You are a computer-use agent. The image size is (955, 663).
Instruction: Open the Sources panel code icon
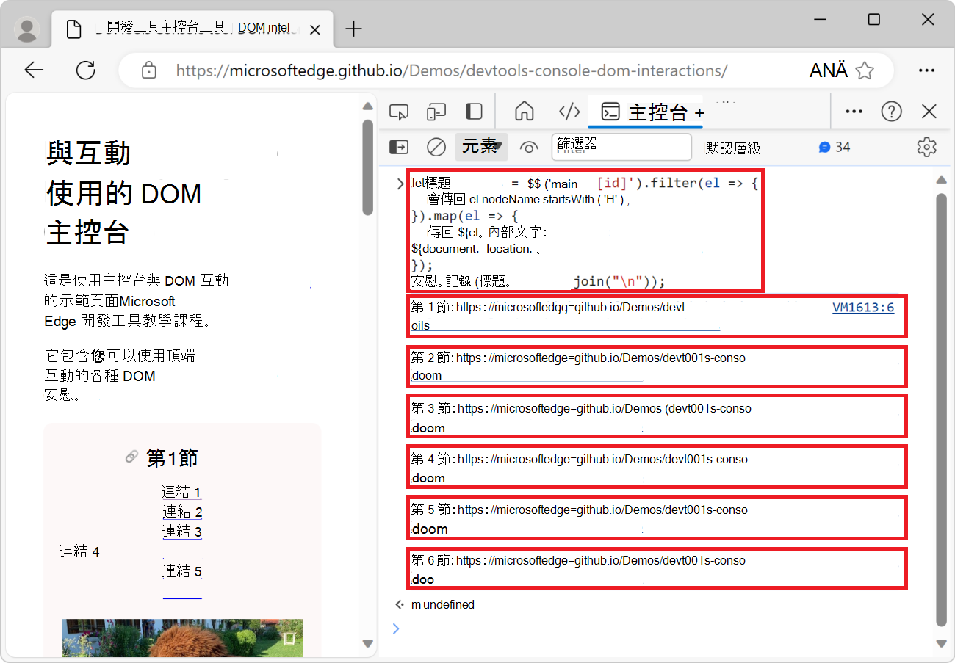point(569,111)
